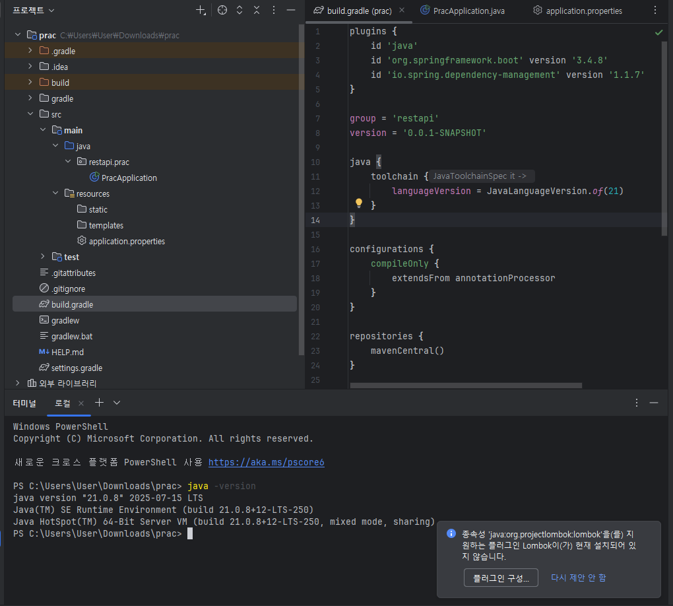Expand the external libraries node
The height and width of the screenshot is (606, 673).
click(18, 383)
